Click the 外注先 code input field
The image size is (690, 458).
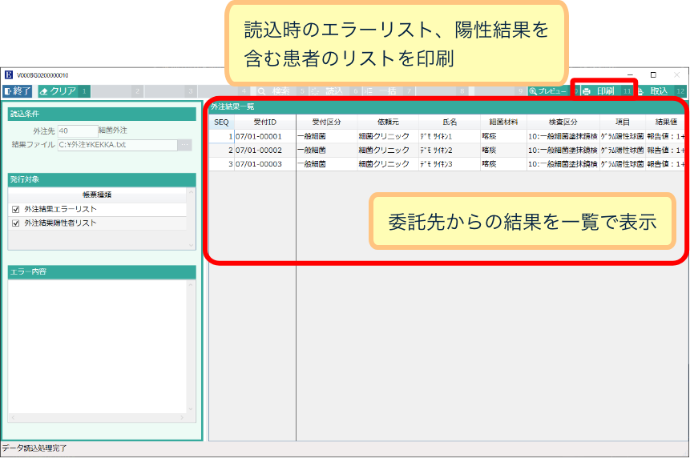coord(77,131)
